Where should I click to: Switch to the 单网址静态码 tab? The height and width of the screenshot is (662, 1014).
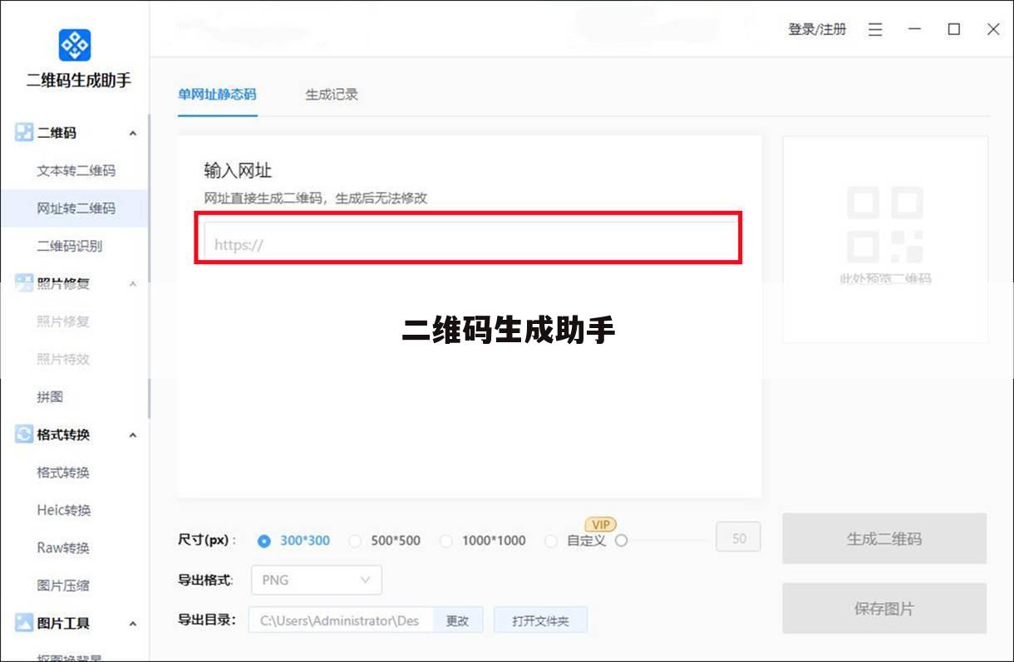[x=217, y=94]
